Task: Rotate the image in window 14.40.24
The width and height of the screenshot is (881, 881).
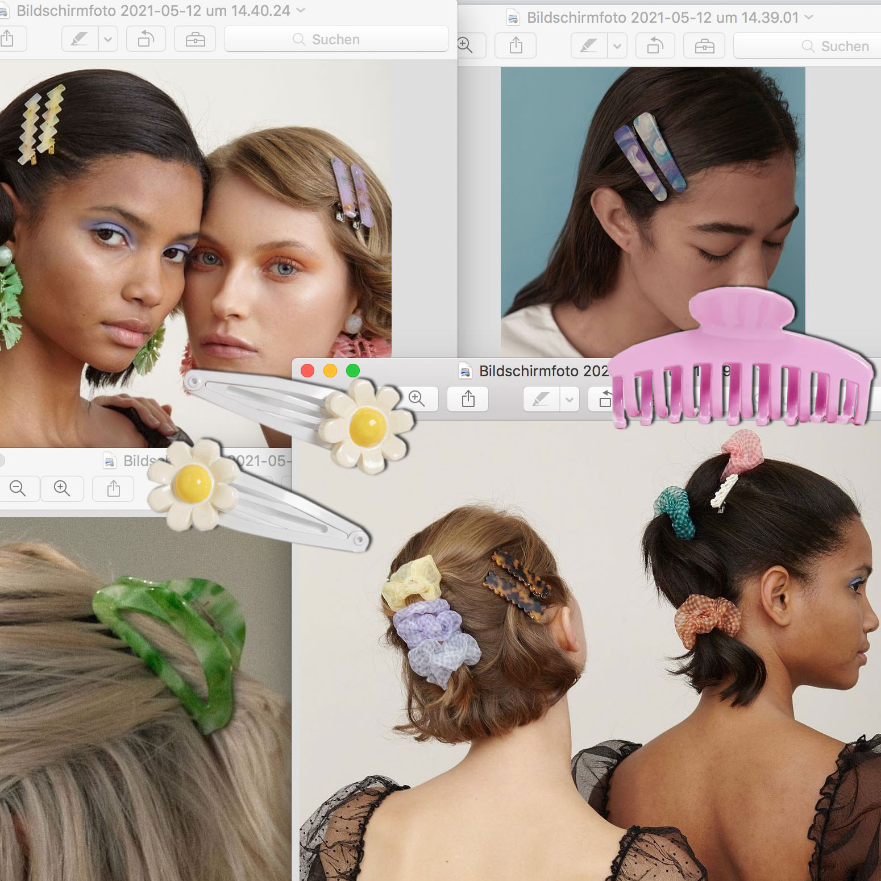Action: (146, 39)
